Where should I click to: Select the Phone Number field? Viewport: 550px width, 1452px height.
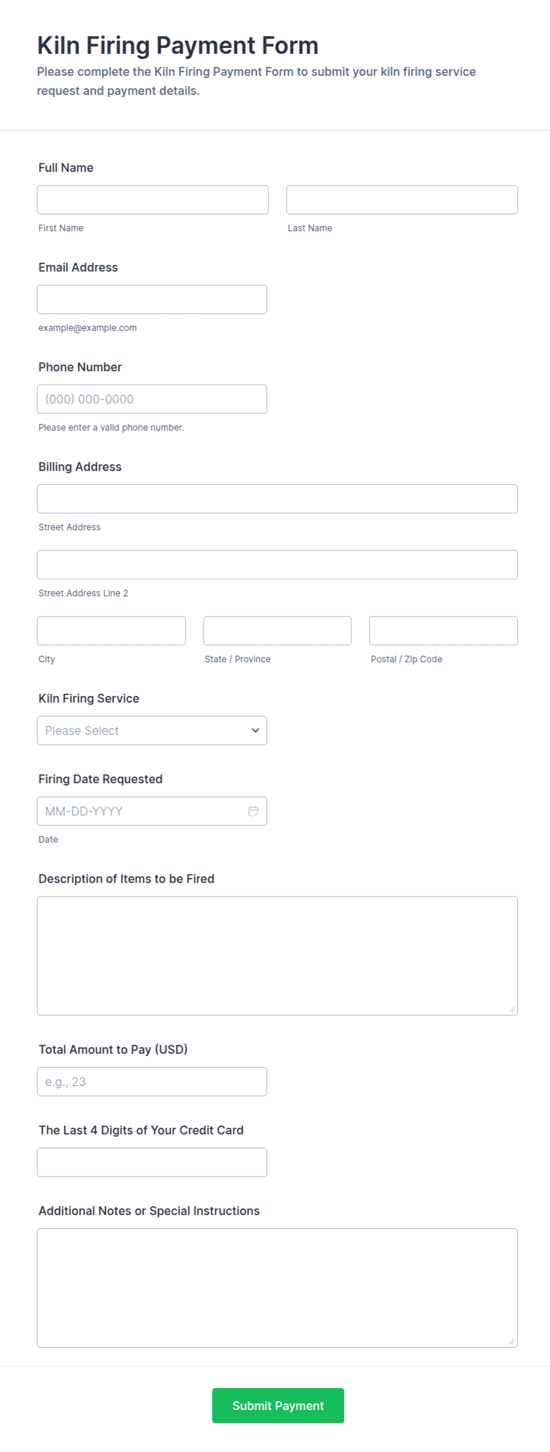(152, 399)
